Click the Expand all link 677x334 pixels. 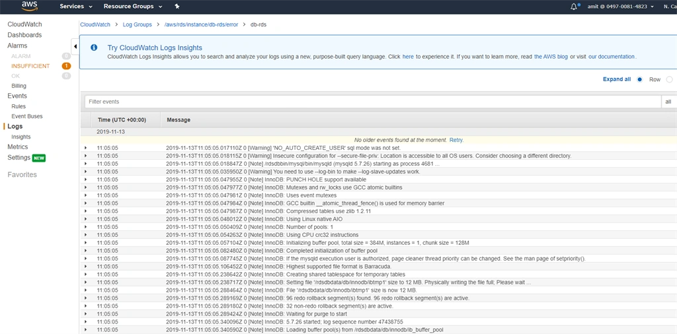617,79
